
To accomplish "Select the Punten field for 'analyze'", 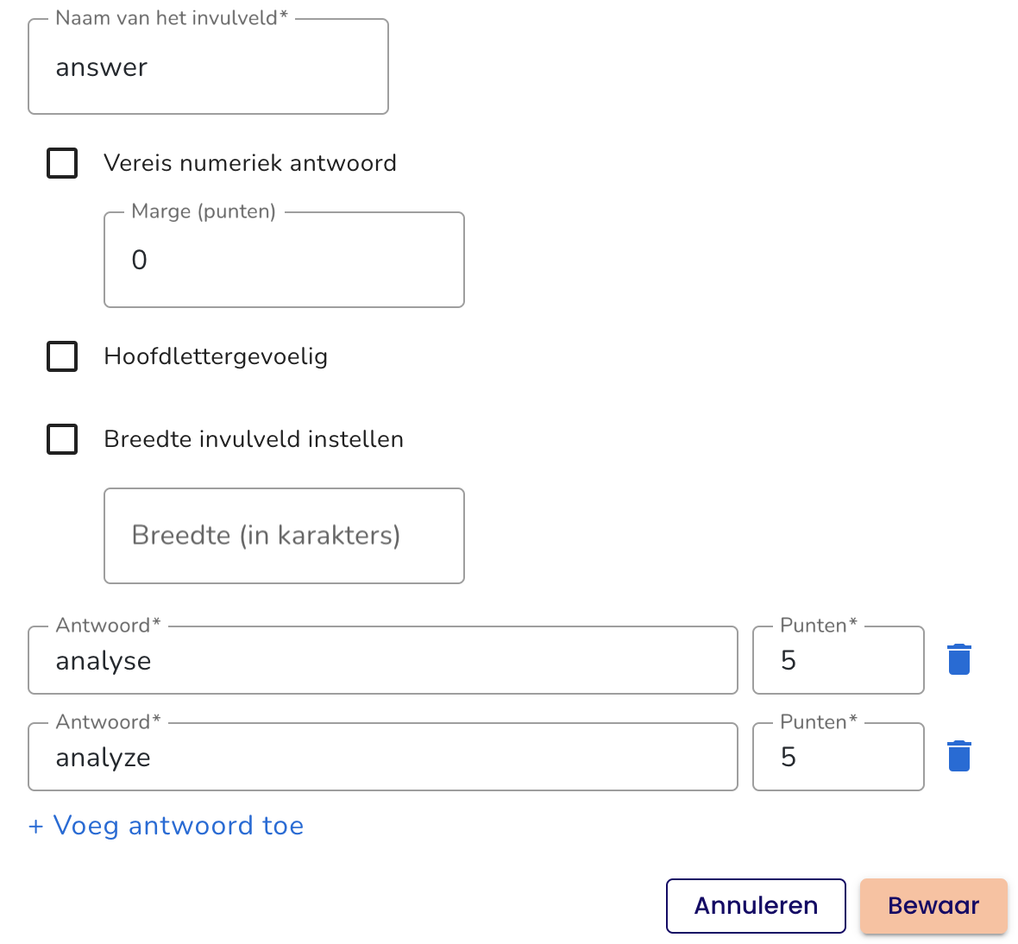I will click(x=839, y=757).
